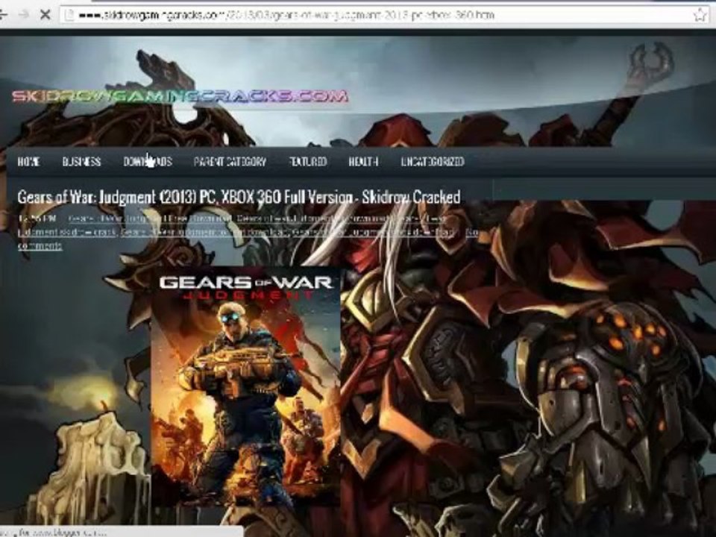Open the BUSINESS menu item
This screenshot has height=537, width=716.
pyautogui.click(x=81, y=161)
